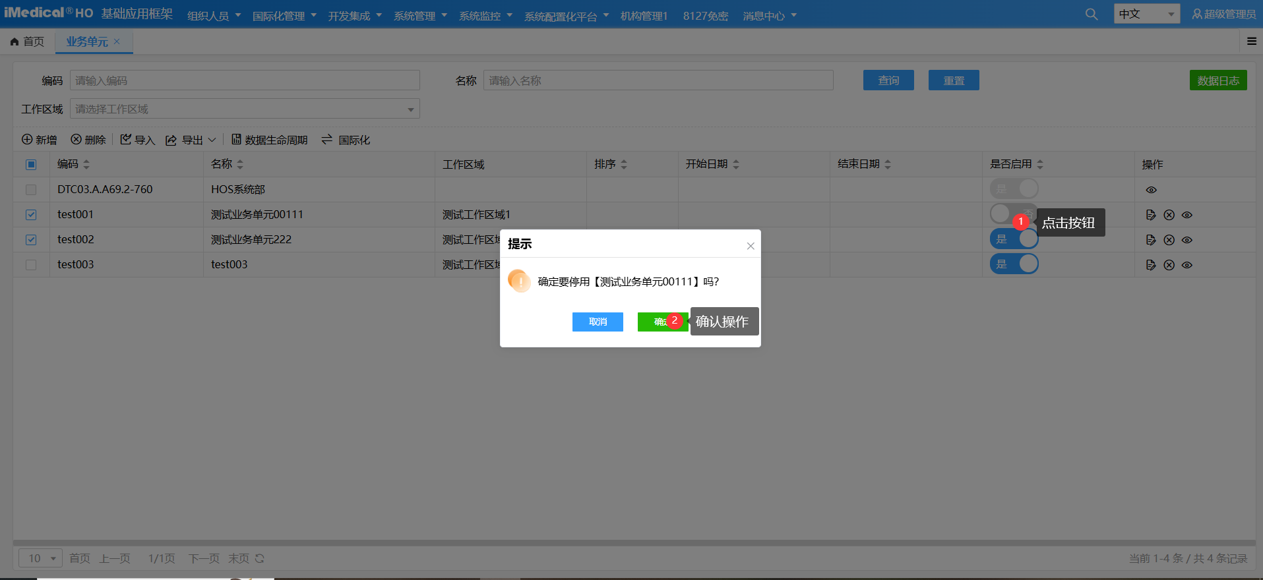Click circled-x delete icon in test003 row
This screenshot has height=580, width=1263.
(1169, 265)
